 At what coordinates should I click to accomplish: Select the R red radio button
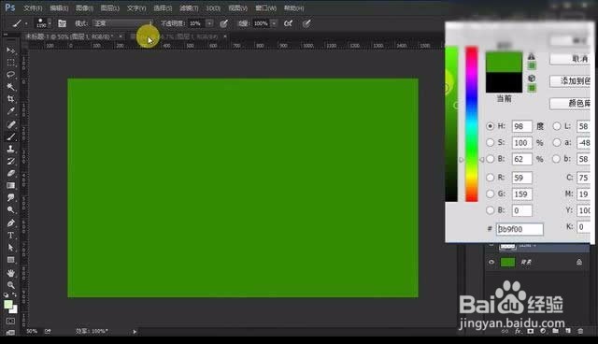pos(490,178)
